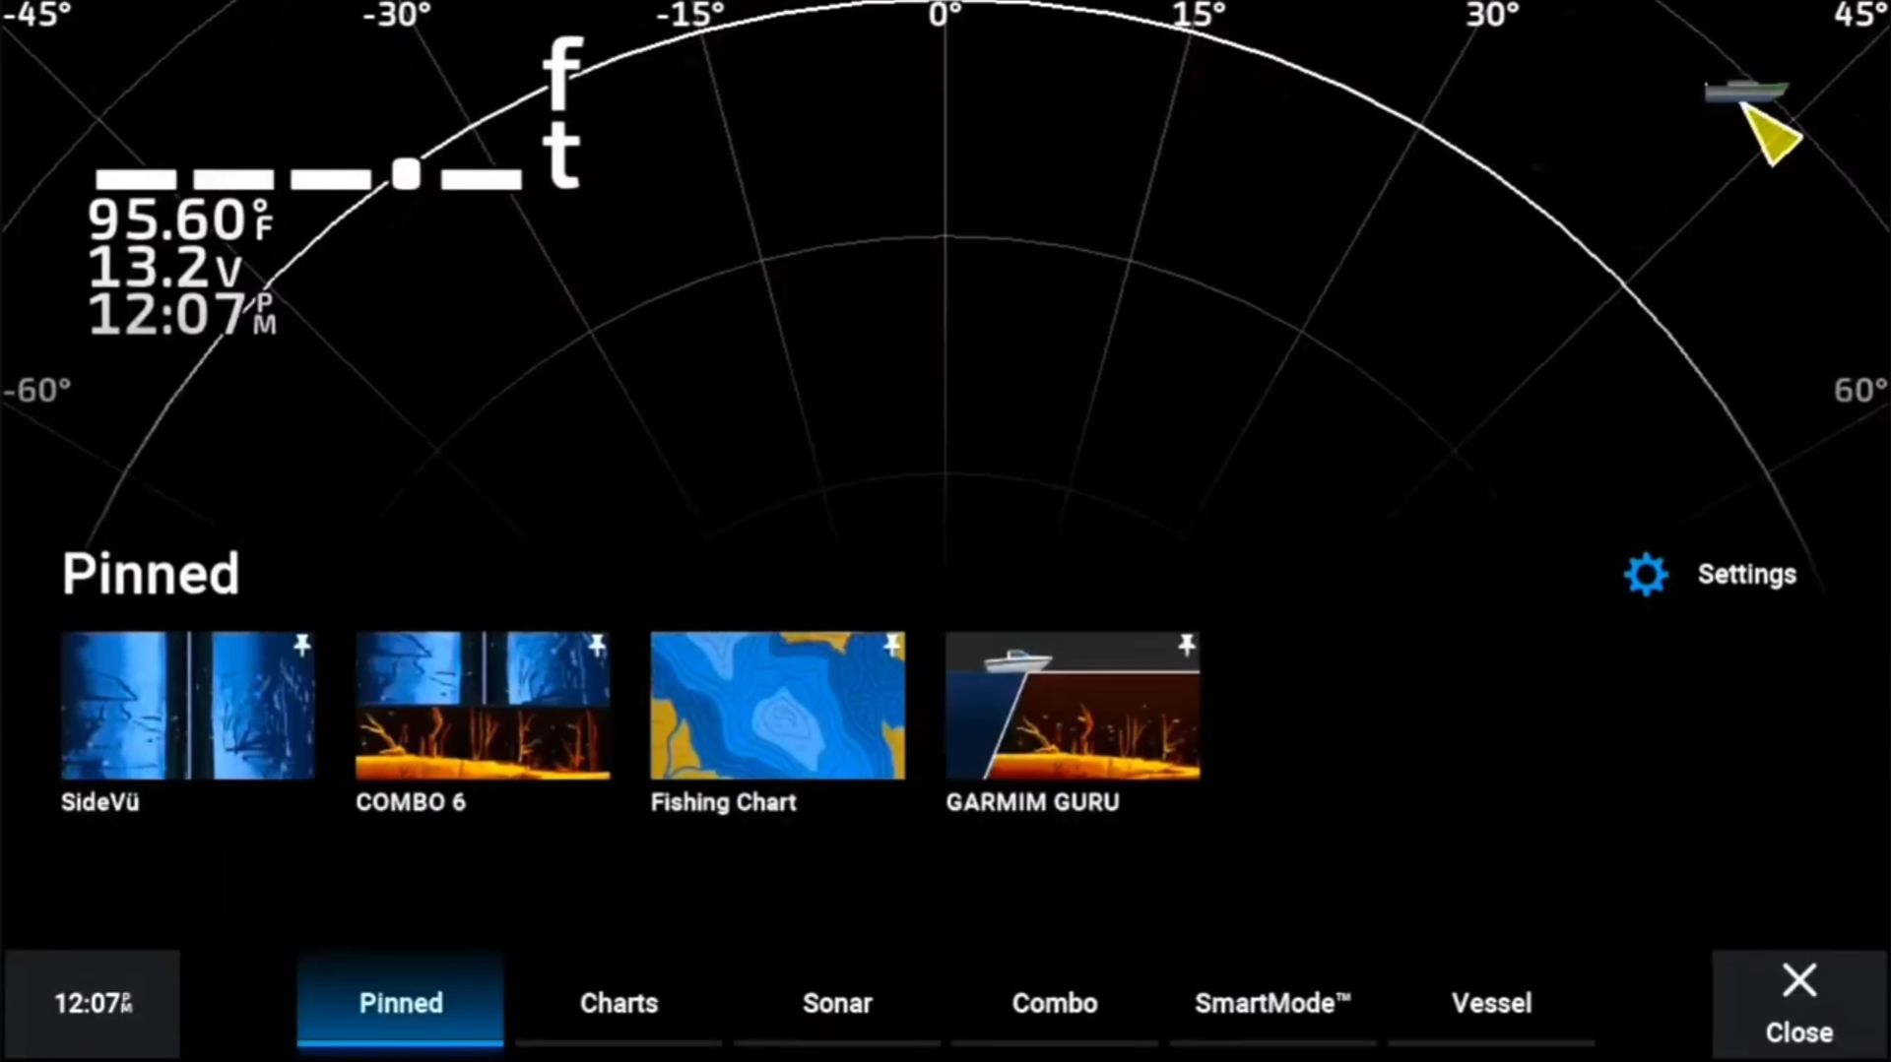Click the -30° angle marker
This screenshot has width=1891, height=1062.
(x=396, y=15)
